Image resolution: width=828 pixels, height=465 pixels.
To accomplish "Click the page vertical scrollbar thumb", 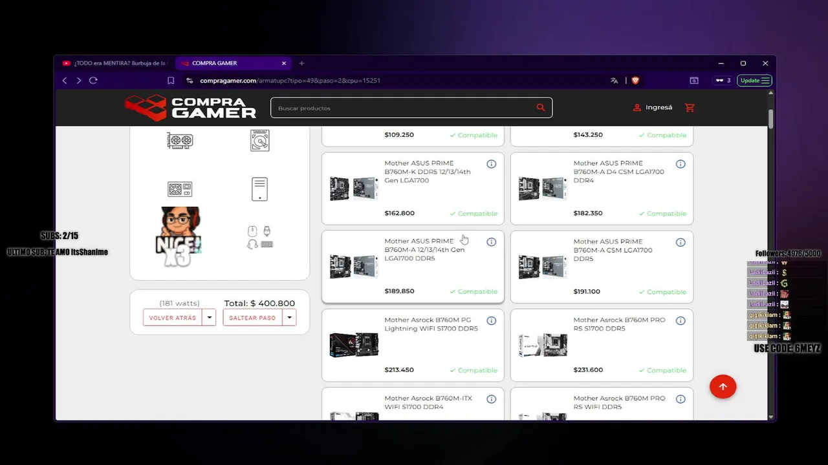I will click(x=771, y=119).
